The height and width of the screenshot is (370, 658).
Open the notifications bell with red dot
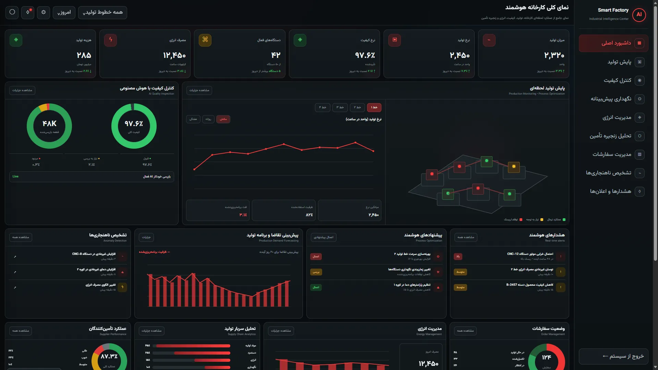click(x=28, y=12)
